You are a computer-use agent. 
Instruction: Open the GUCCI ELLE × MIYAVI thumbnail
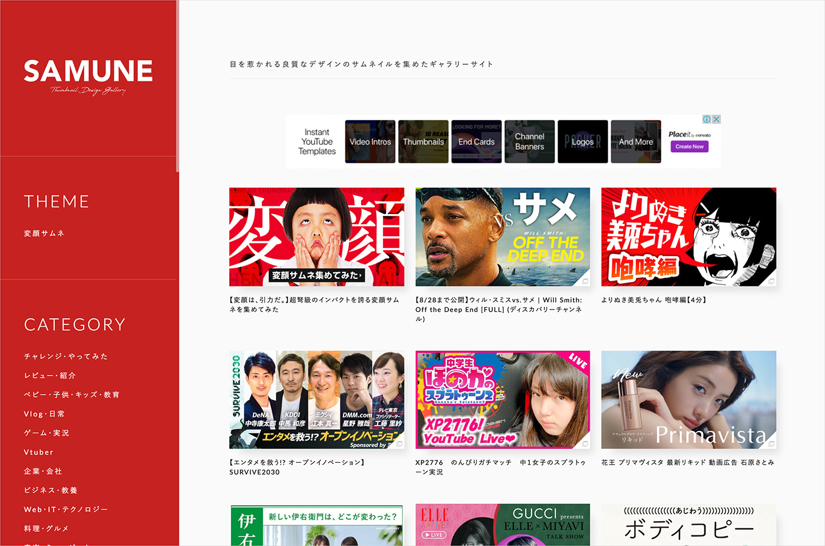click(503, 525)
